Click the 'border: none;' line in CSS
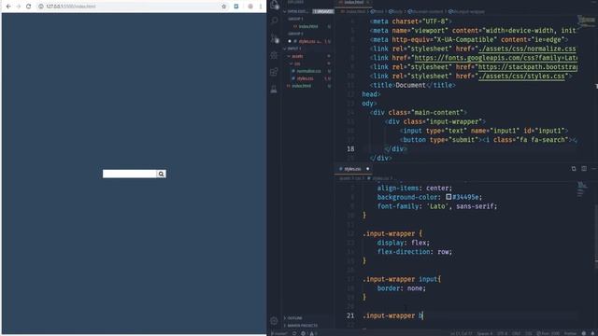This screenshot has width=598, height=336. [x=401, y=288]
